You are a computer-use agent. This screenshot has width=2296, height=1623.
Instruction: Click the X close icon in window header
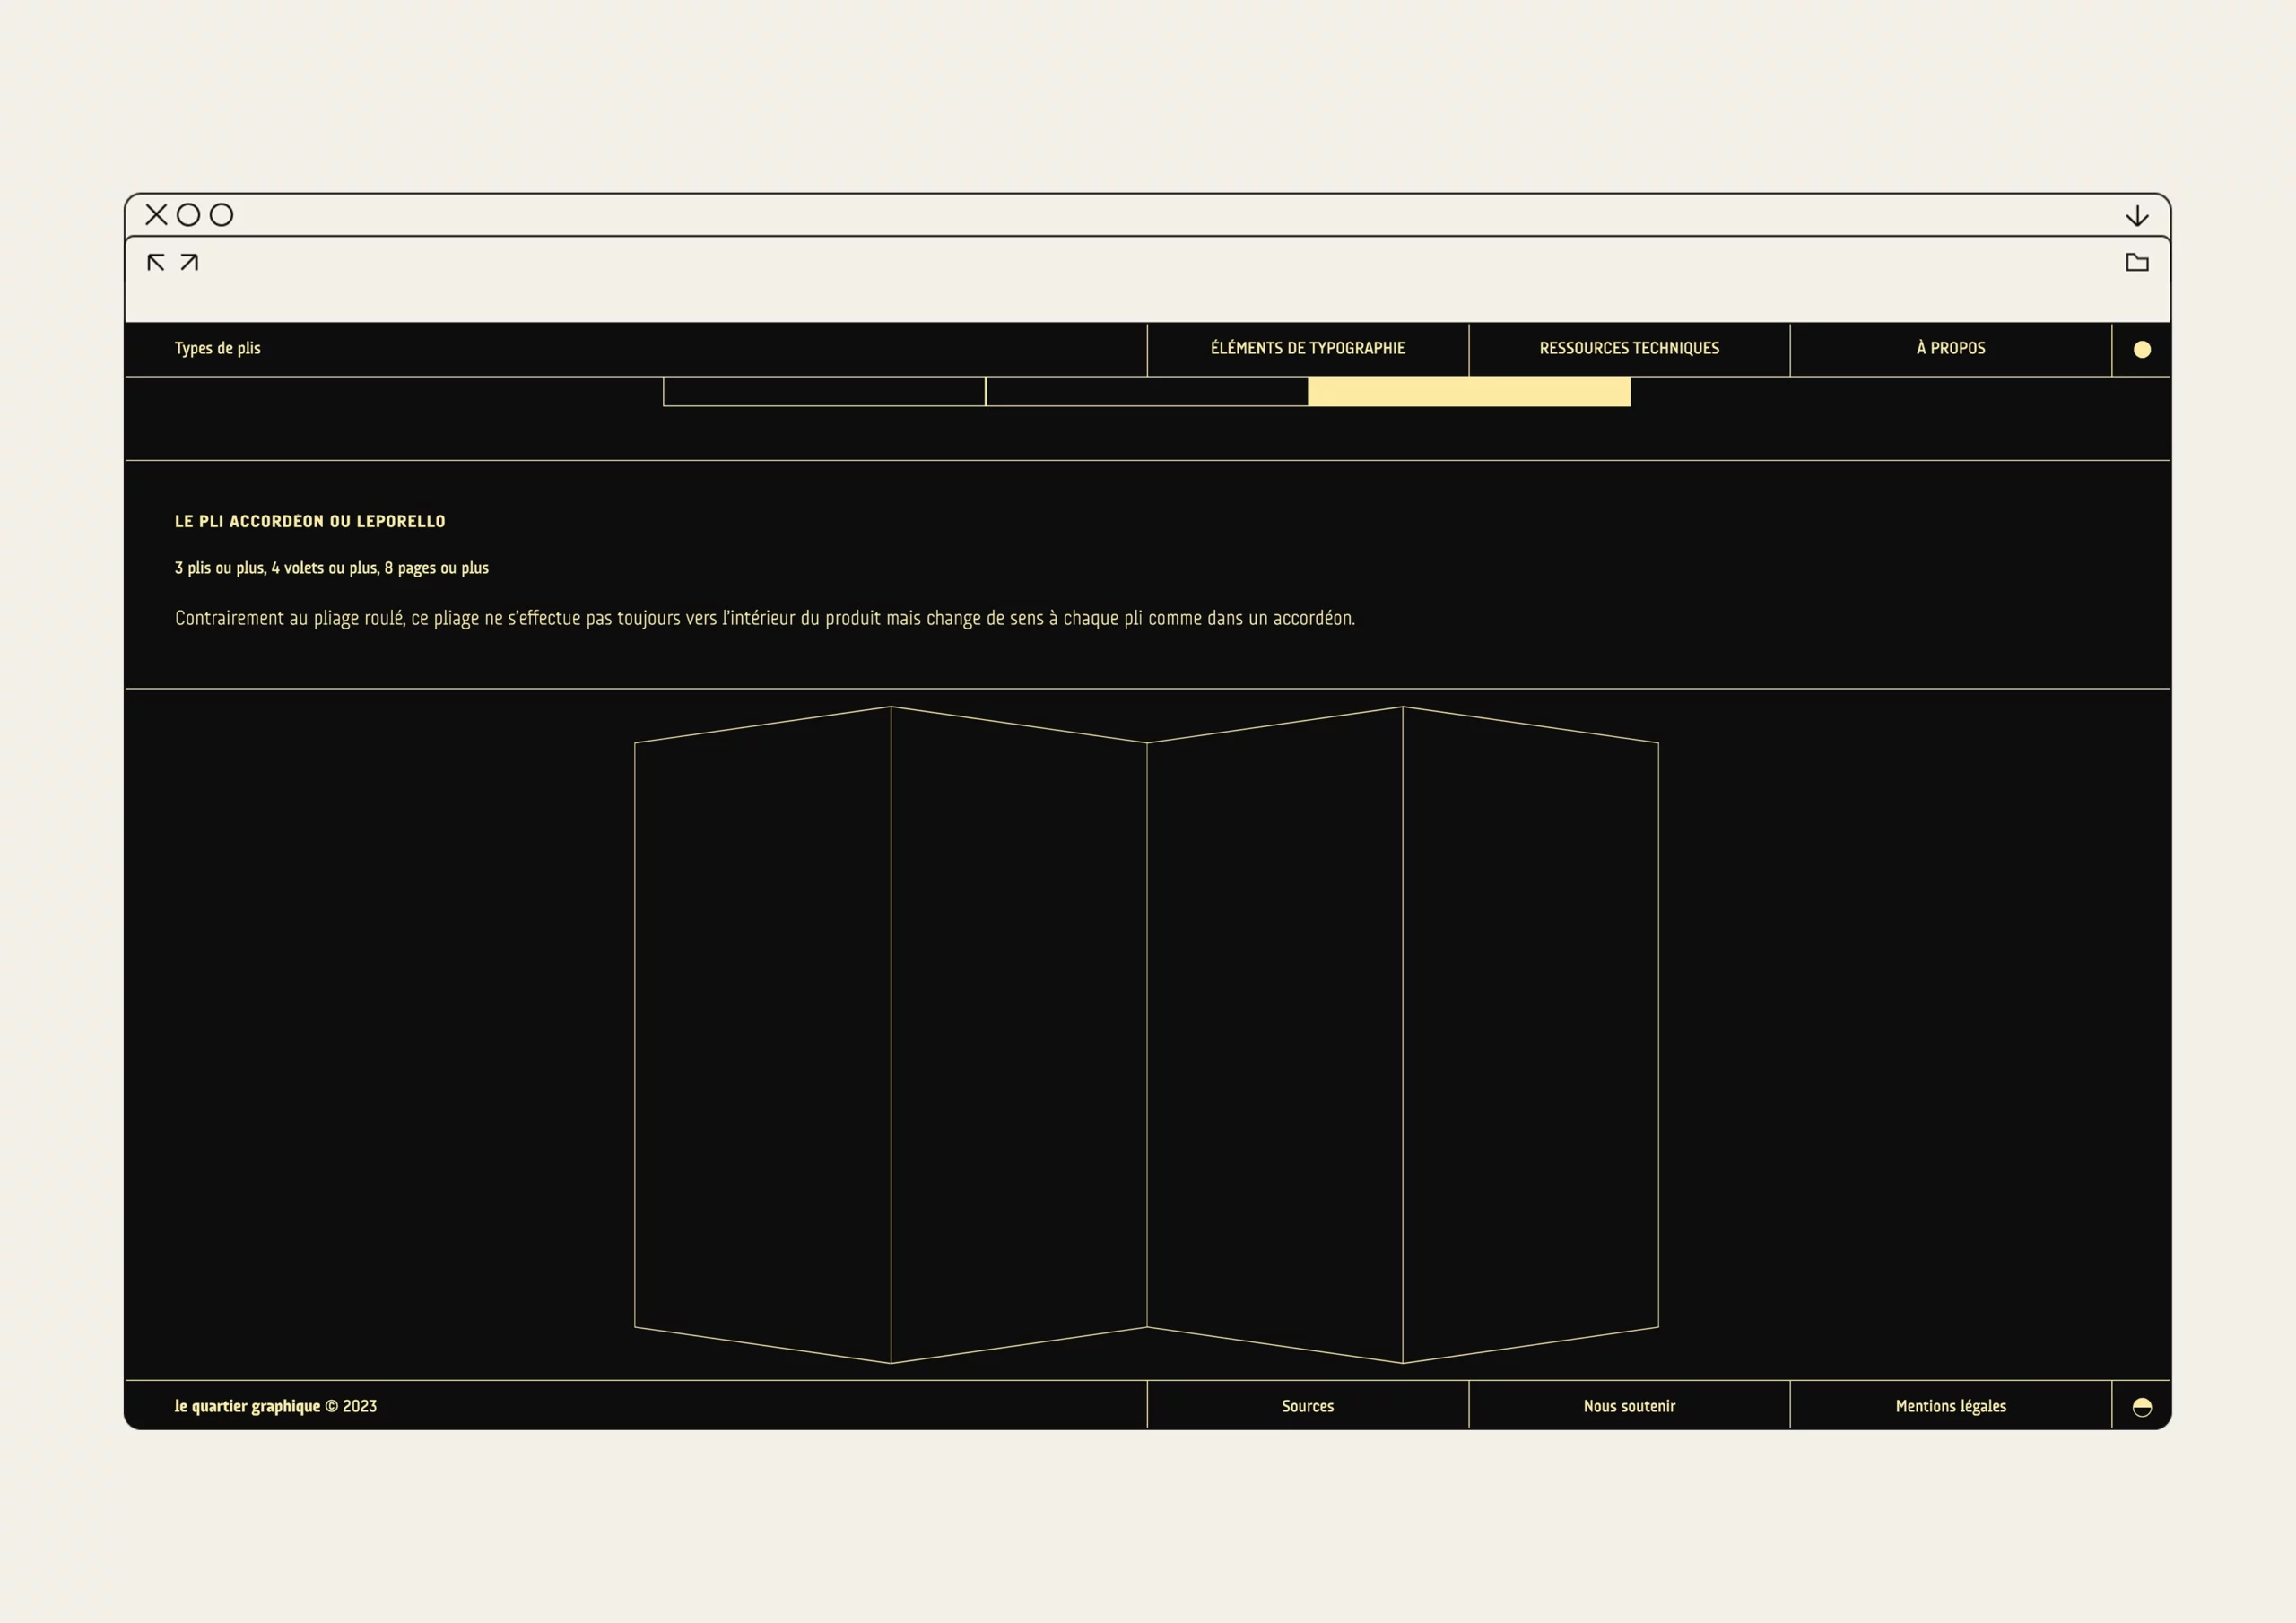coord(156,214)
